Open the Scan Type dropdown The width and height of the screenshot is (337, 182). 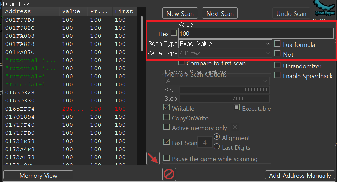pyautogui.click(x=225, y=44)
